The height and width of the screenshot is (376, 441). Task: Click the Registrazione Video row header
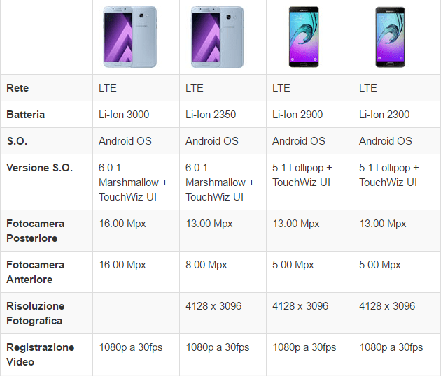40,354
